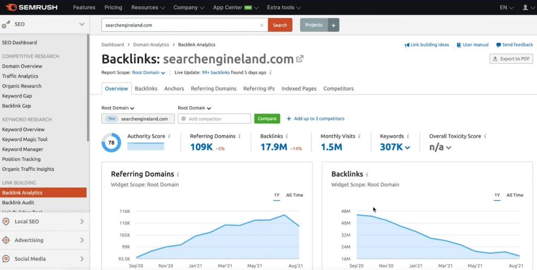Open Root Domain dropdown above your domain
This screenshot has width=537, height=270.
(118, 108)
